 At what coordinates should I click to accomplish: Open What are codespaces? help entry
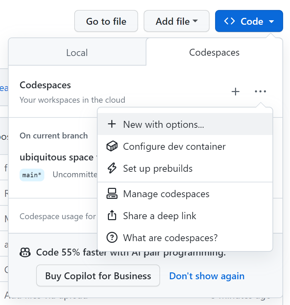[x=185, y=238]
